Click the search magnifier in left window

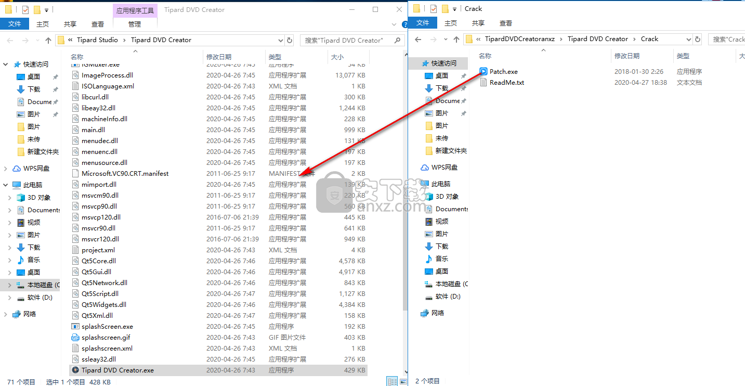pos(398,40)
